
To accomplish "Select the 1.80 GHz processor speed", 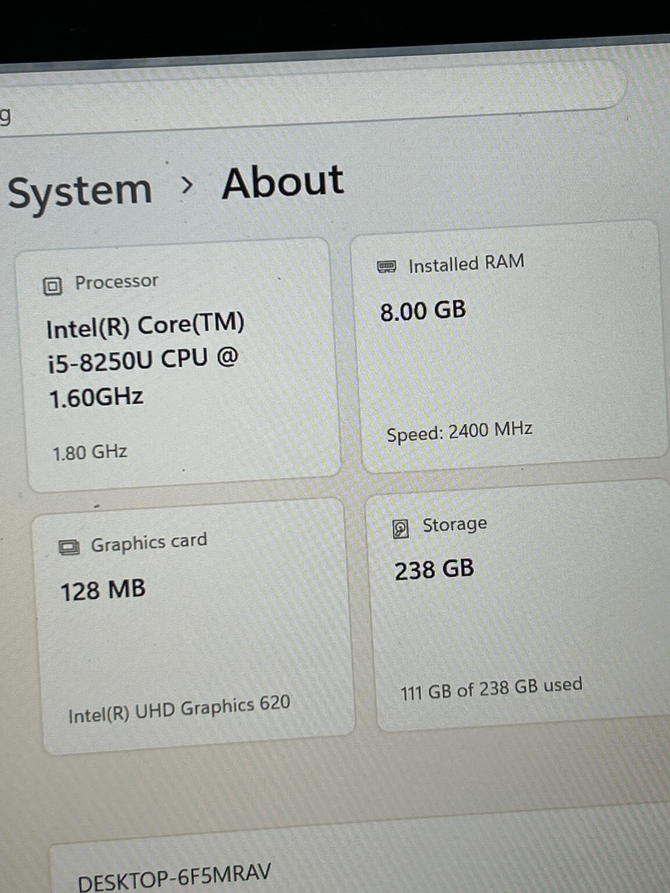I will tap(90, 452).
